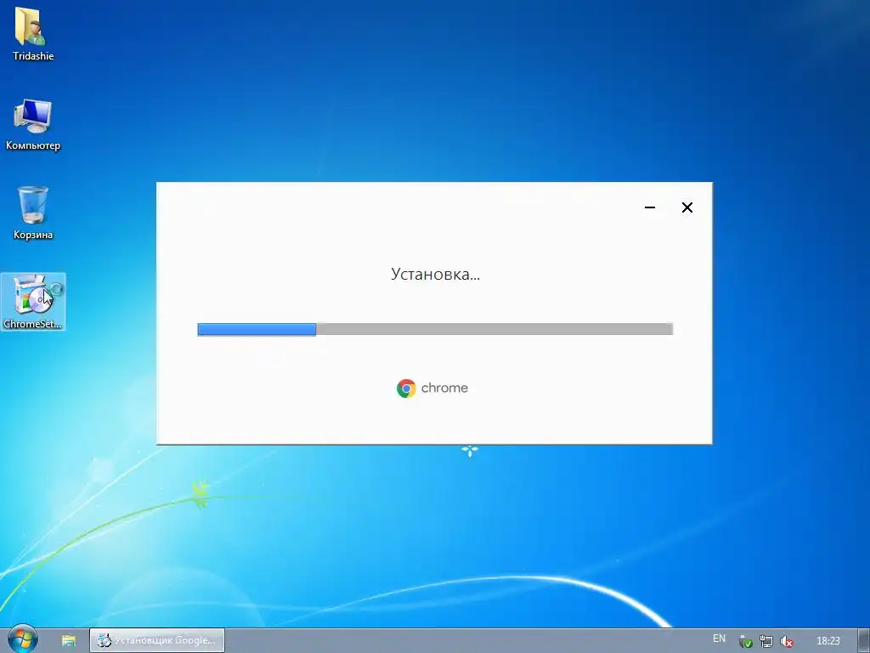Screen dimensions: 870x653
Task: Select the Компьютер desktop icon
Action: tap(33, 124)
